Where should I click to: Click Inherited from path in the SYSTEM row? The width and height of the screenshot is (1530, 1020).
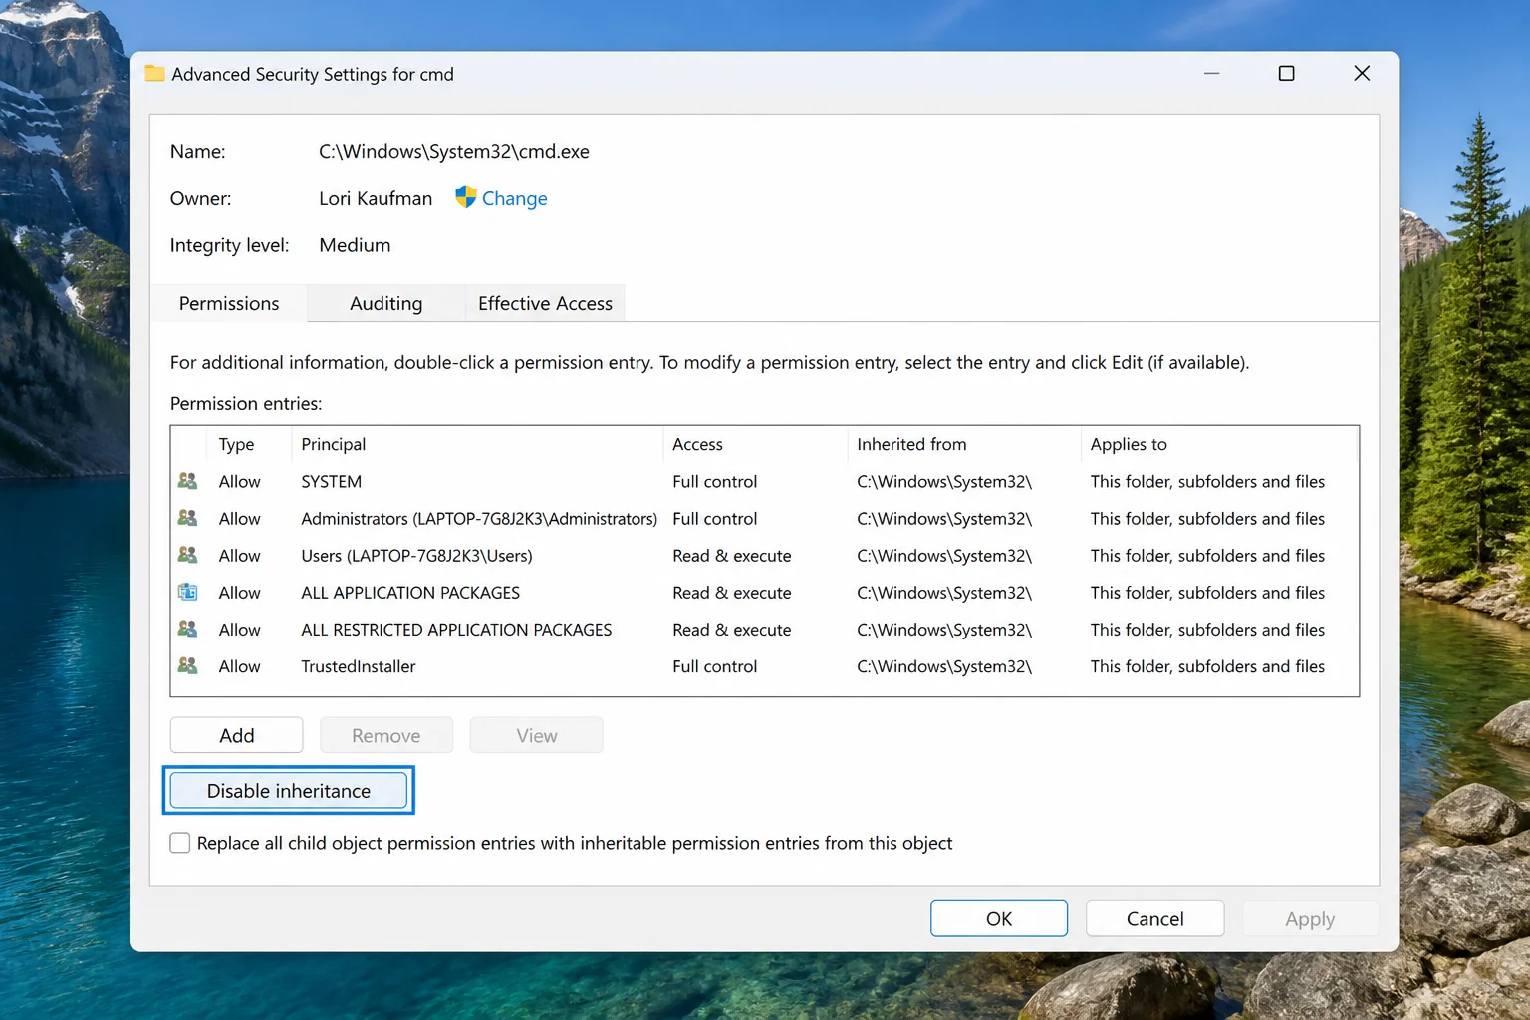point(944,481)
